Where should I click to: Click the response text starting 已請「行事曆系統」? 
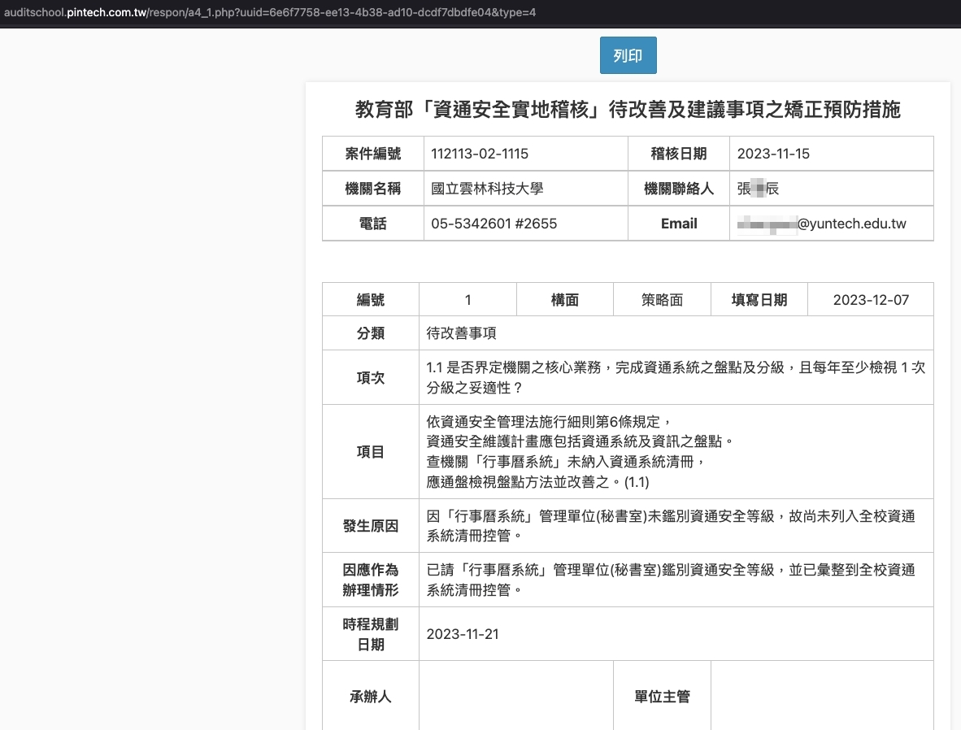coord(671,580)
